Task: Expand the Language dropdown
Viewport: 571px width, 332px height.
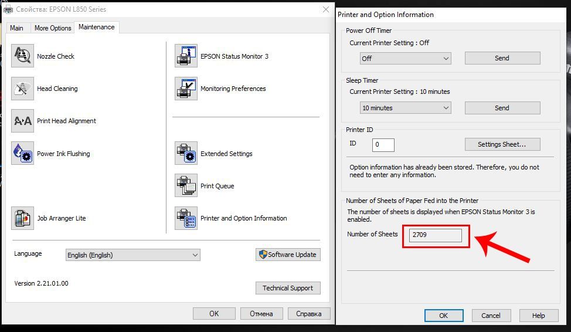Action: [133, 255]
